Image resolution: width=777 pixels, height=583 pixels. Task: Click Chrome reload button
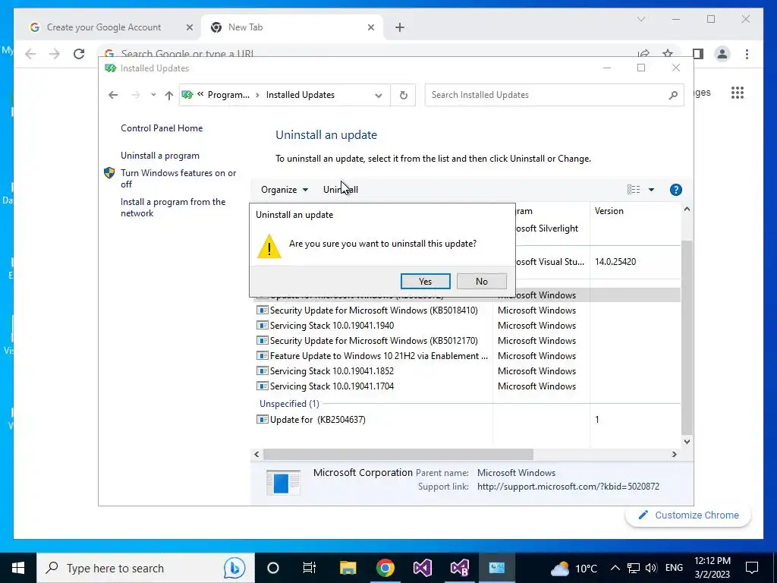click(x=79, y=54)
